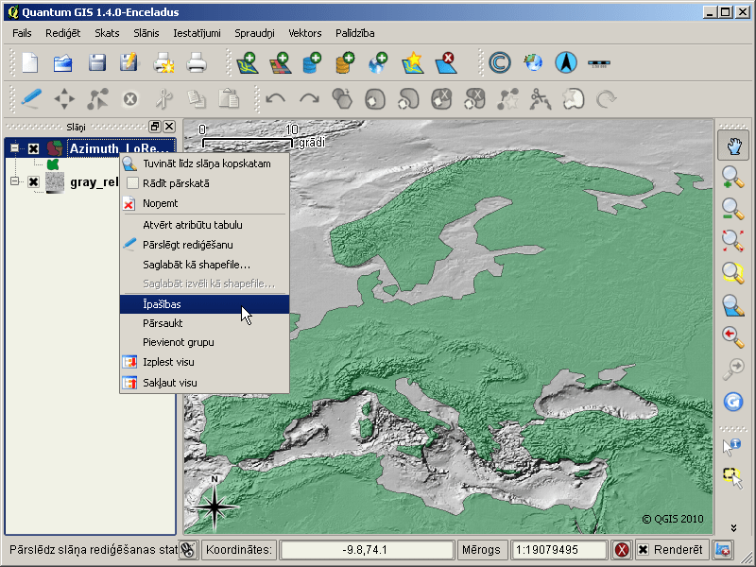Choose Izplest visu entry
This screenshot has height=567, width=756.
click(204, 362)
